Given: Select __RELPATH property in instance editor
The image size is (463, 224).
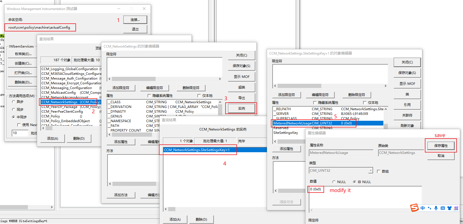Looking at the screenshot, I should pos(328,109).
